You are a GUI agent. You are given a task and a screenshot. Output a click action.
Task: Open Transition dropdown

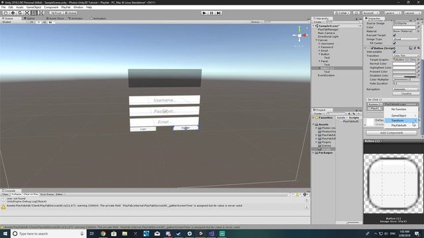[406, 56]
